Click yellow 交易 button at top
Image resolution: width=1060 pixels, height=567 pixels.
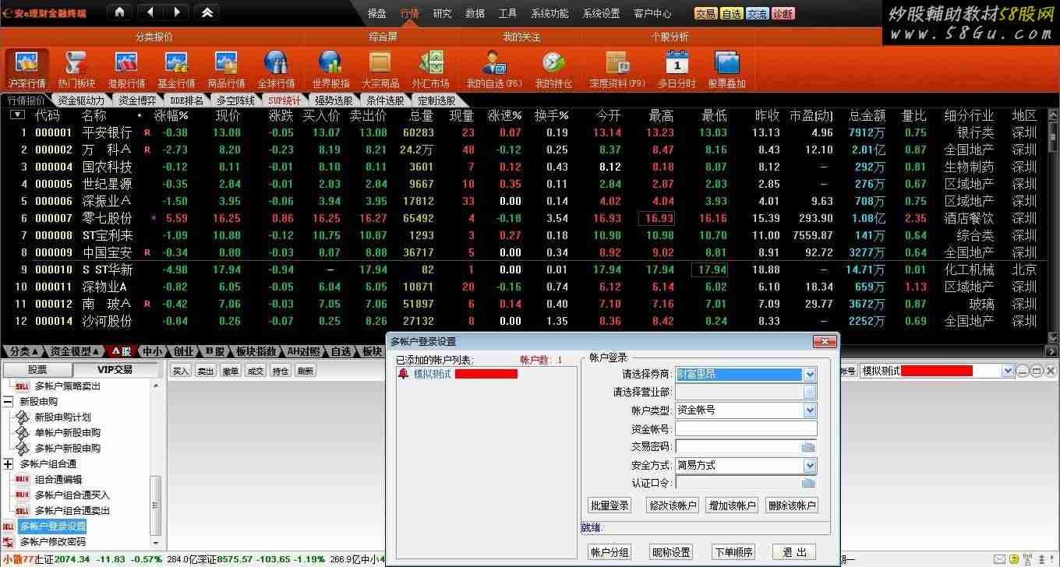705,13
